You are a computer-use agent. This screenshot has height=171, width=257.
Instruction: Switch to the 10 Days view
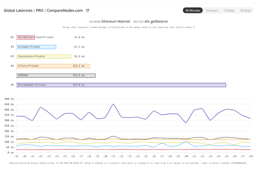pos(229,10)
